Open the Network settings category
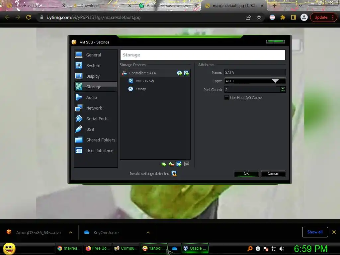This screenshot has height=255, width=340. pos(95,108)
